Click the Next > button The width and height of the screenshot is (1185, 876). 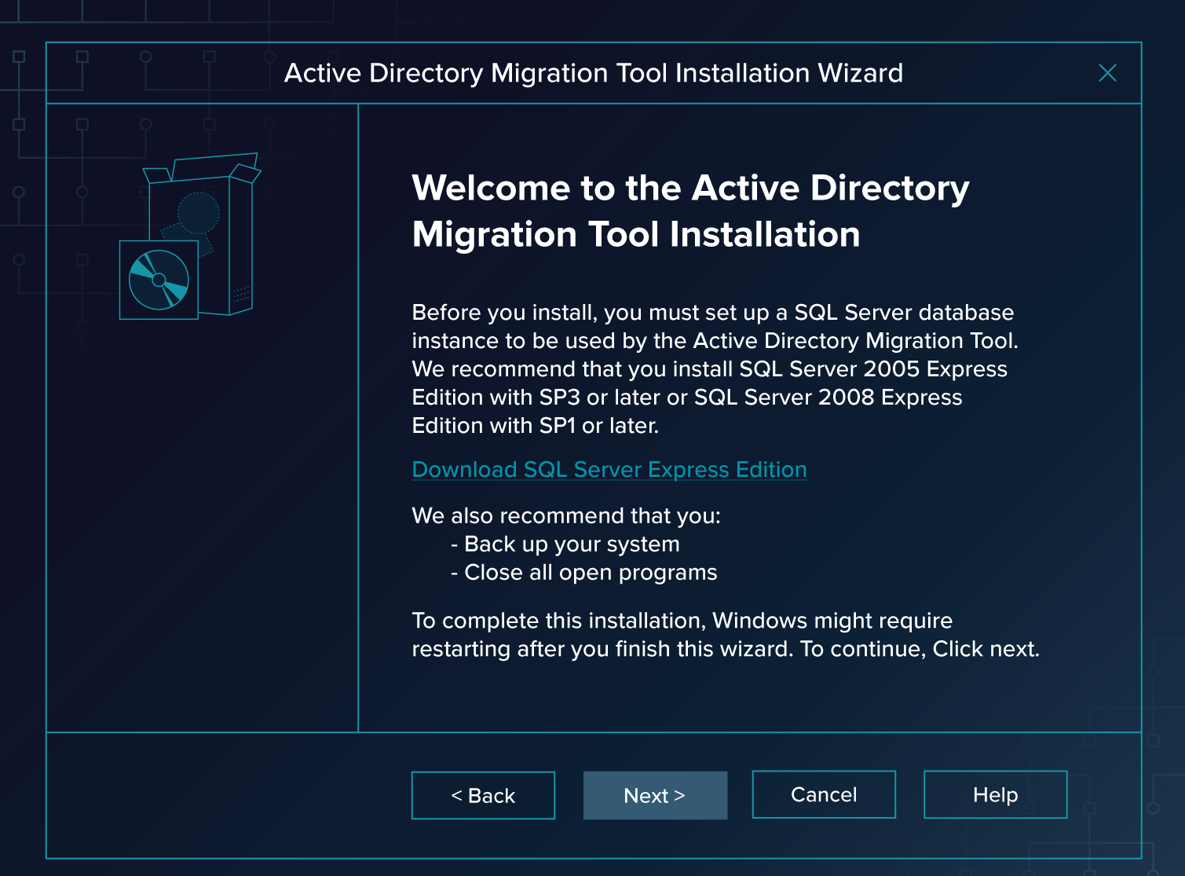click(654, 795)
